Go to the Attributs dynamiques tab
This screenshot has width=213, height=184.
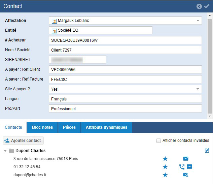click(106, 127)
